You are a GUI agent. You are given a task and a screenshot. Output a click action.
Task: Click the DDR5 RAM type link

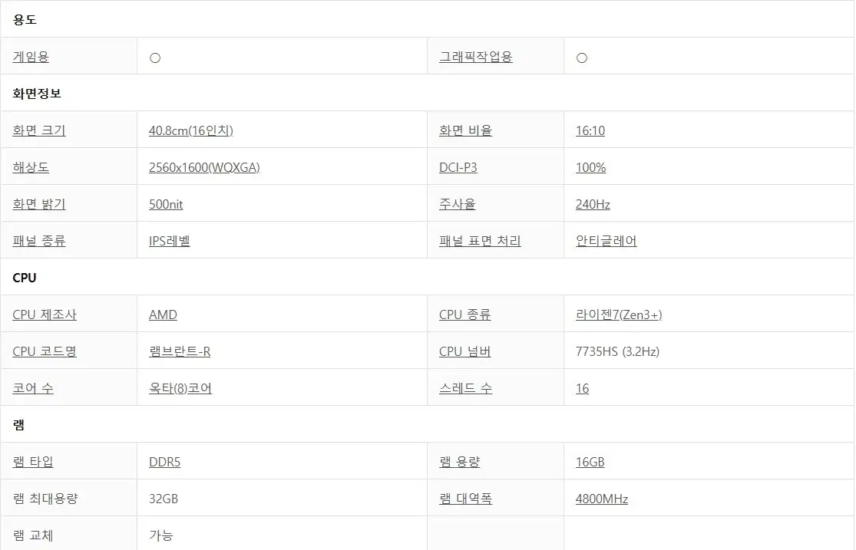pyautogui.click(x=165, y=462)
